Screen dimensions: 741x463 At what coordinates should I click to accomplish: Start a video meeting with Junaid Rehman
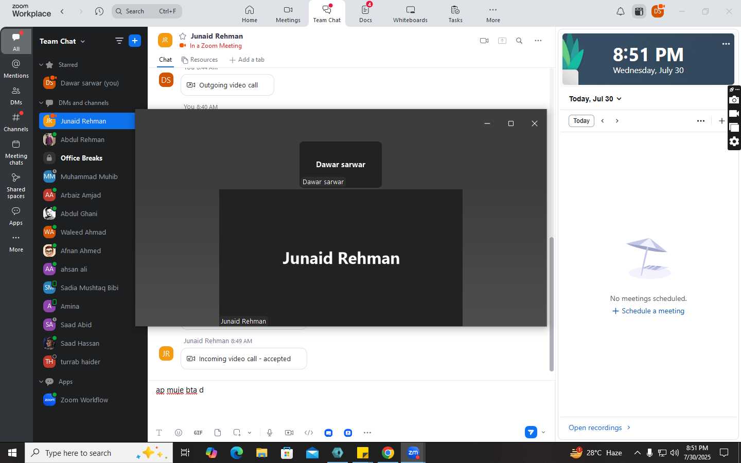(484, 41)
